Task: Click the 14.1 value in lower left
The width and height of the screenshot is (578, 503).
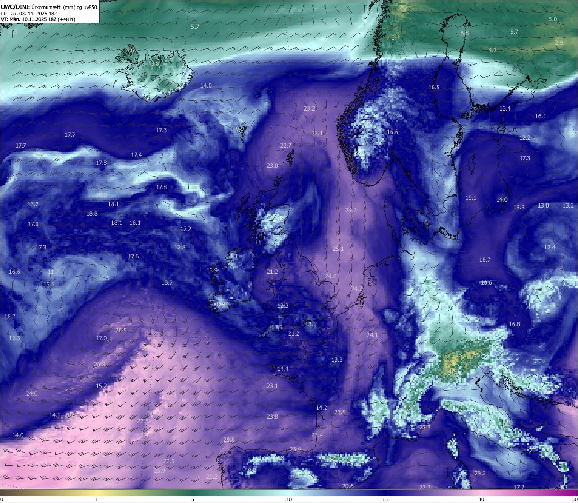Action: tap(55, 415)
